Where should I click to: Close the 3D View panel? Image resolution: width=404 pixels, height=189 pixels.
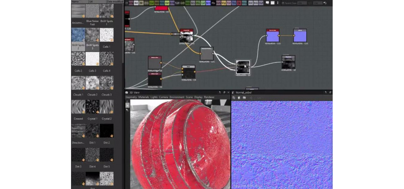pos(229,93)
